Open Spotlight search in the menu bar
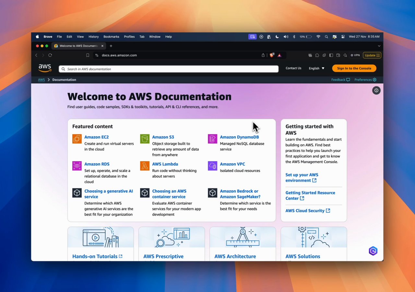 coord(326,37)
